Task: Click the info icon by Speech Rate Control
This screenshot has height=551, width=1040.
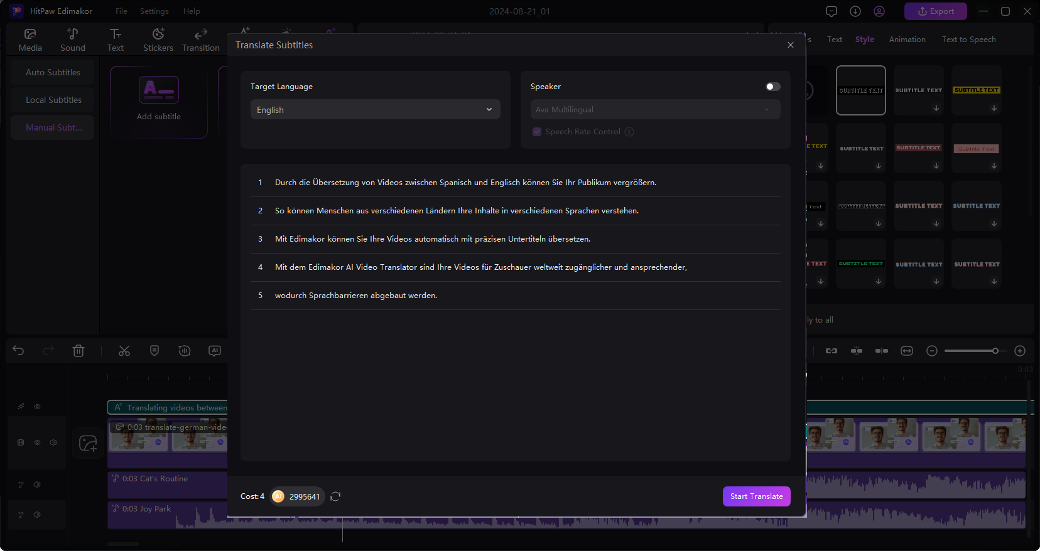Action: point(629,132)
